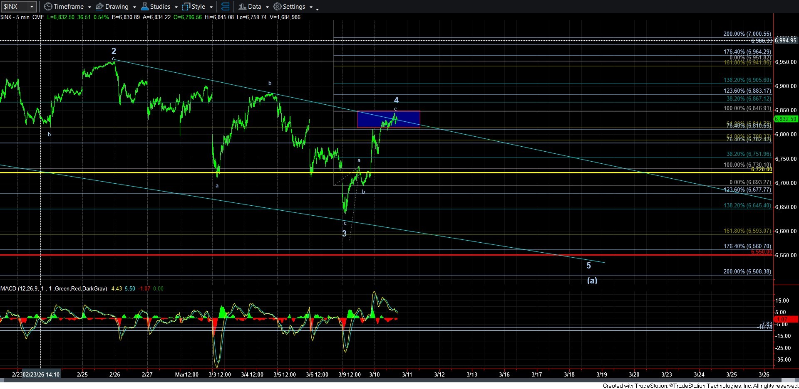Click the 3/16 date on time axis
799x389 pixels.
click(504, 374)
